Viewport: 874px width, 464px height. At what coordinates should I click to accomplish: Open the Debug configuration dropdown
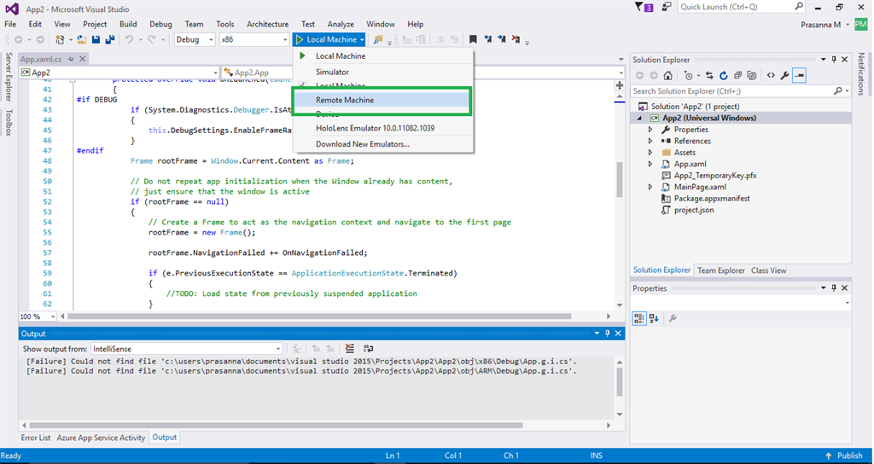point(195,40)
